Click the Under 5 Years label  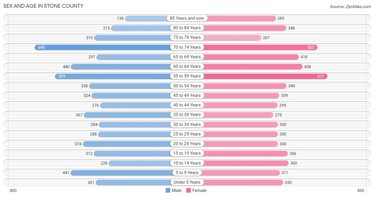[x=187, y=182]
